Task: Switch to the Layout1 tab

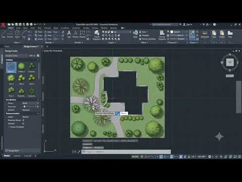Action: [17, 156]
